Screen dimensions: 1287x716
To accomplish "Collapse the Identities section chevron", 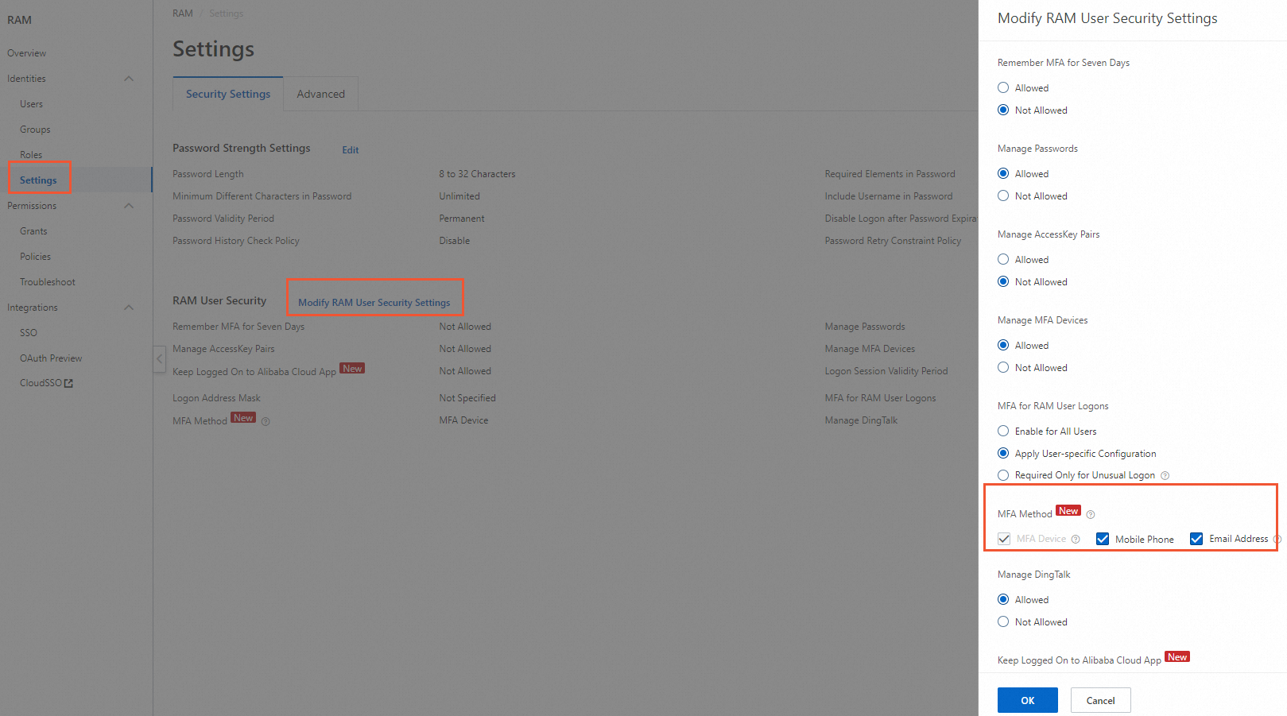I will [x=129, y=79].
